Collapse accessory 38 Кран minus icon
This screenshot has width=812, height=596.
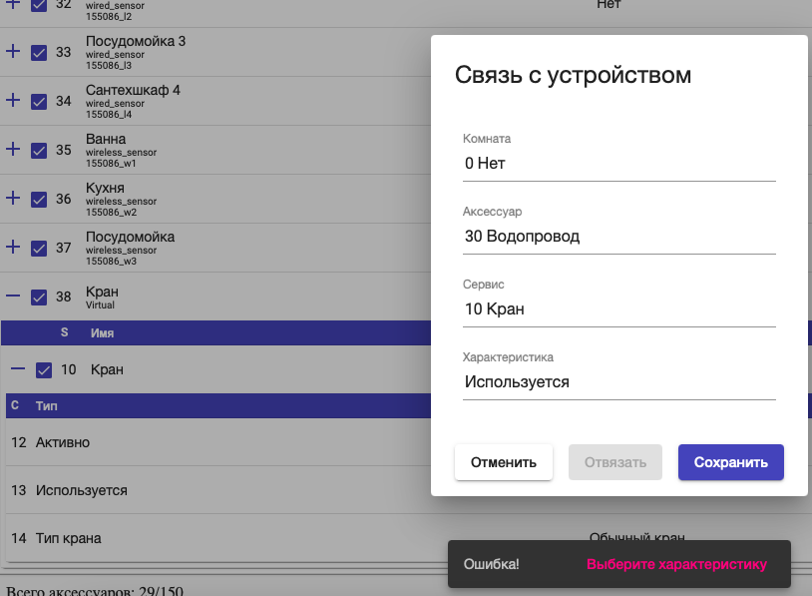(x=13, y=296)
